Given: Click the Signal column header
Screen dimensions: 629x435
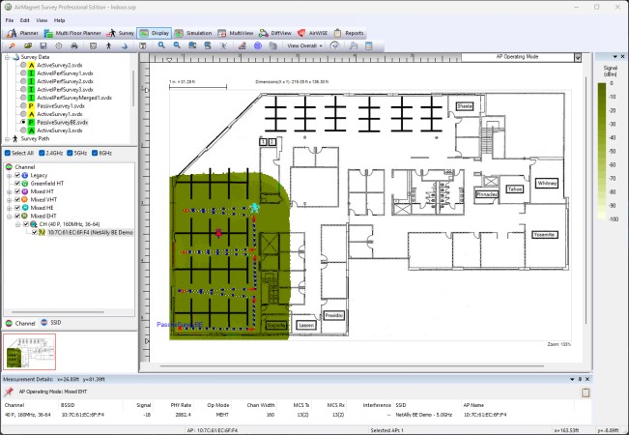Looking at the screenshot, I should pos(143,405).
